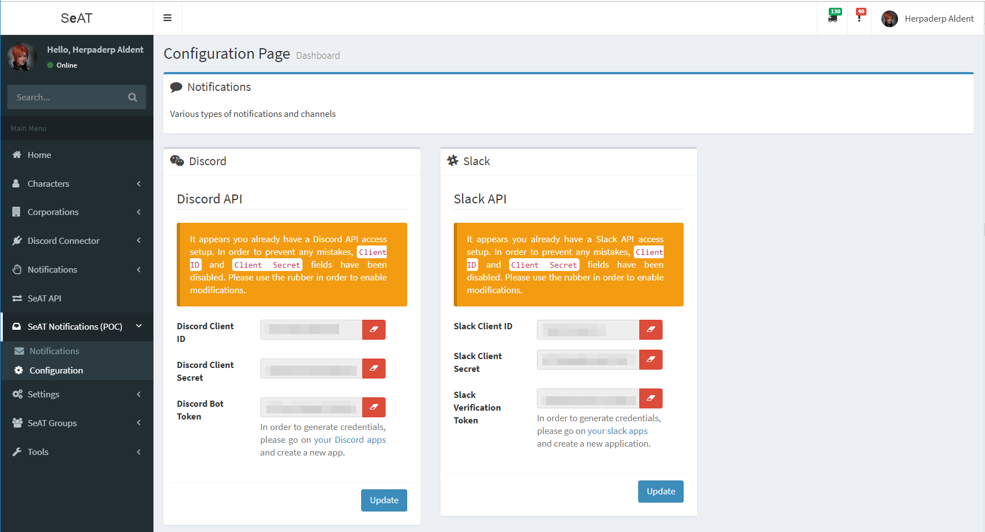The image size is (985, 532).
Task: Click the Discord Connector plug icon
Action: 17,241
